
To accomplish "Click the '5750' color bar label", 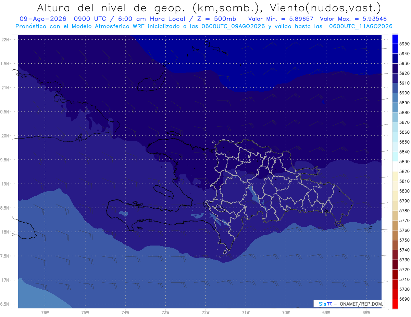I will pyautogui.click(x=404, y=240).
